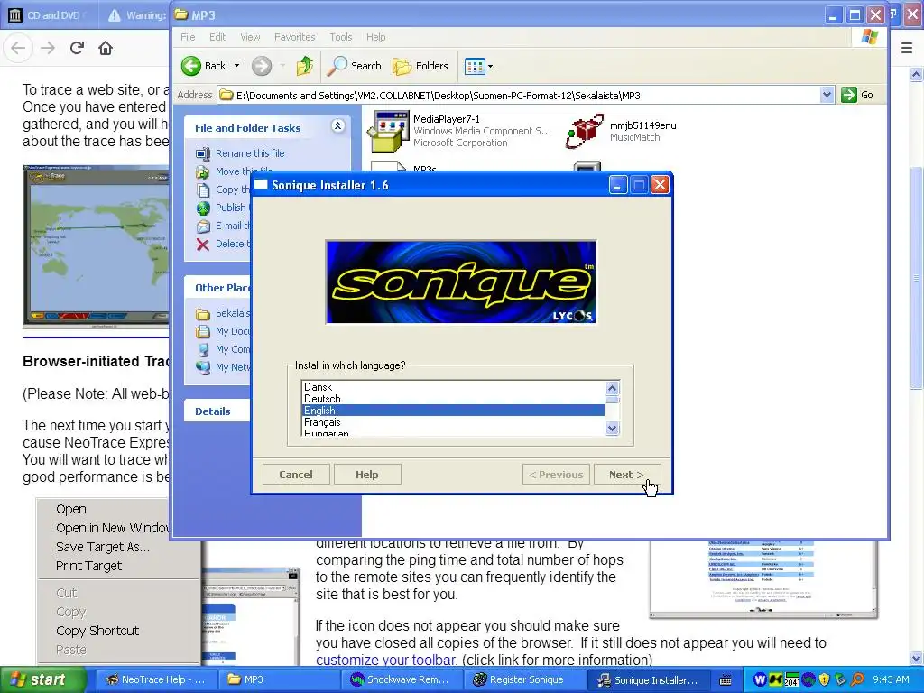Choose Open in the context menu image

(x=71, y=509)
